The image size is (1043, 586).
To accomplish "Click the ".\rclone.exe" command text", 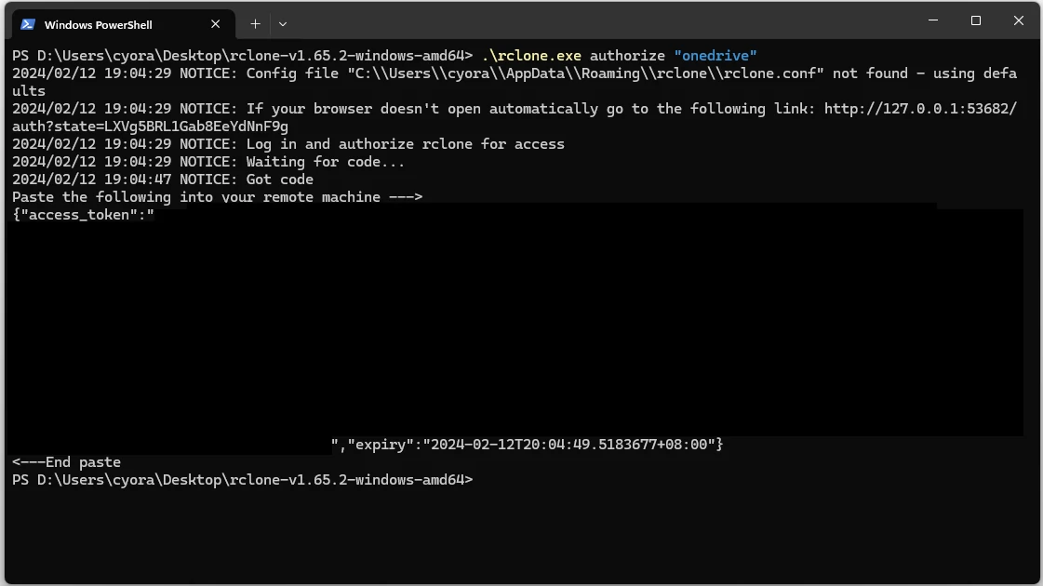I will pos(531,56).
